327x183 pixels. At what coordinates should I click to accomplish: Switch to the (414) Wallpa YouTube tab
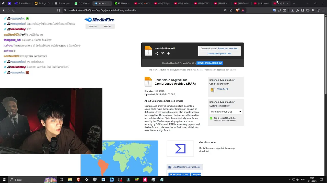[162, 3]
